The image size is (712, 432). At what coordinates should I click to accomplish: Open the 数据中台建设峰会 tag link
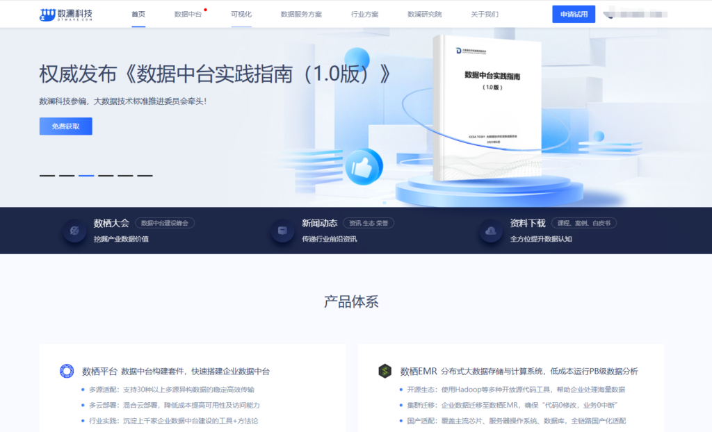click(x=166, y=223)
